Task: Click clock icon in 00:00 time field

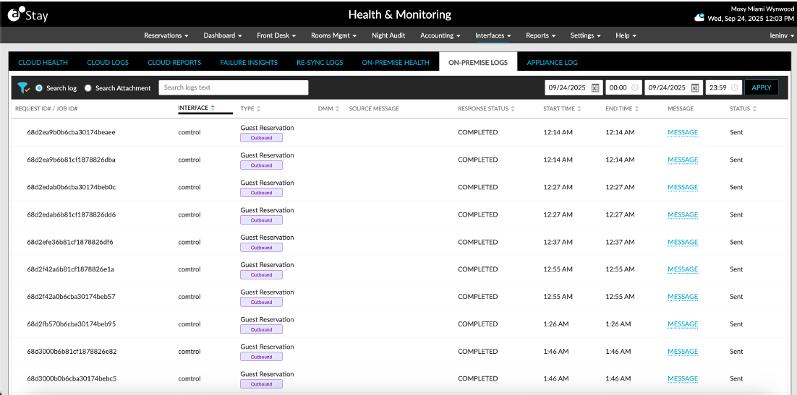Action: tap(634, 88)
